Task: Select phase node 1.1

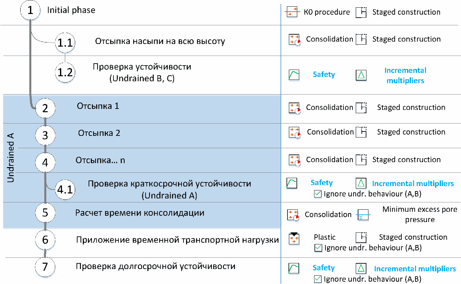Action: [65, 43]
